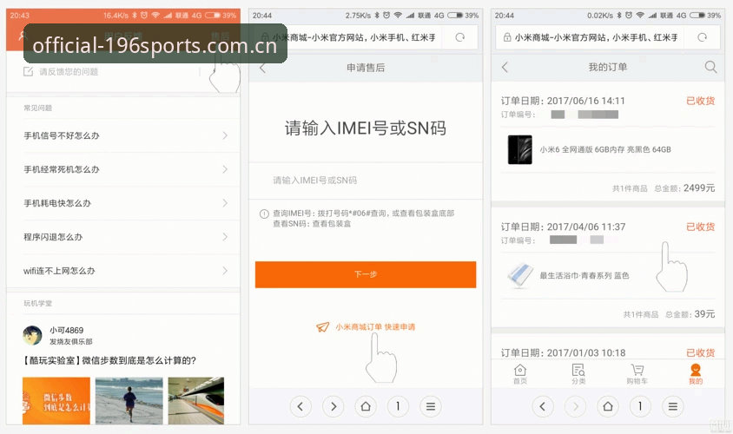Viewport: 733px width, 434px height.
Task: Open 小米6 全网通版 order item
Action: click(x=608, y=149)
